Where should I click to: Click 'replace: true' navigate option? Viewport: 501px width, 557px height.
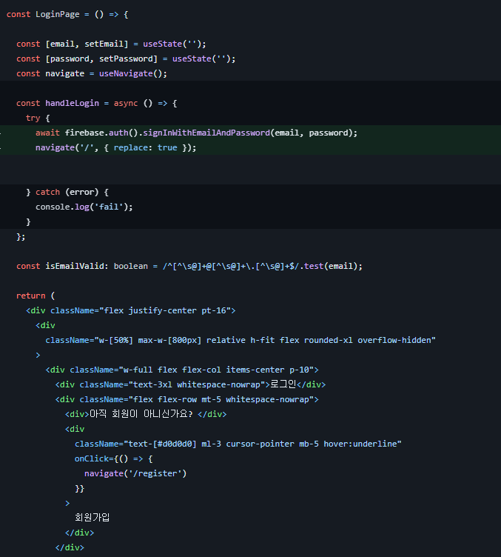[x=145, y=148]
